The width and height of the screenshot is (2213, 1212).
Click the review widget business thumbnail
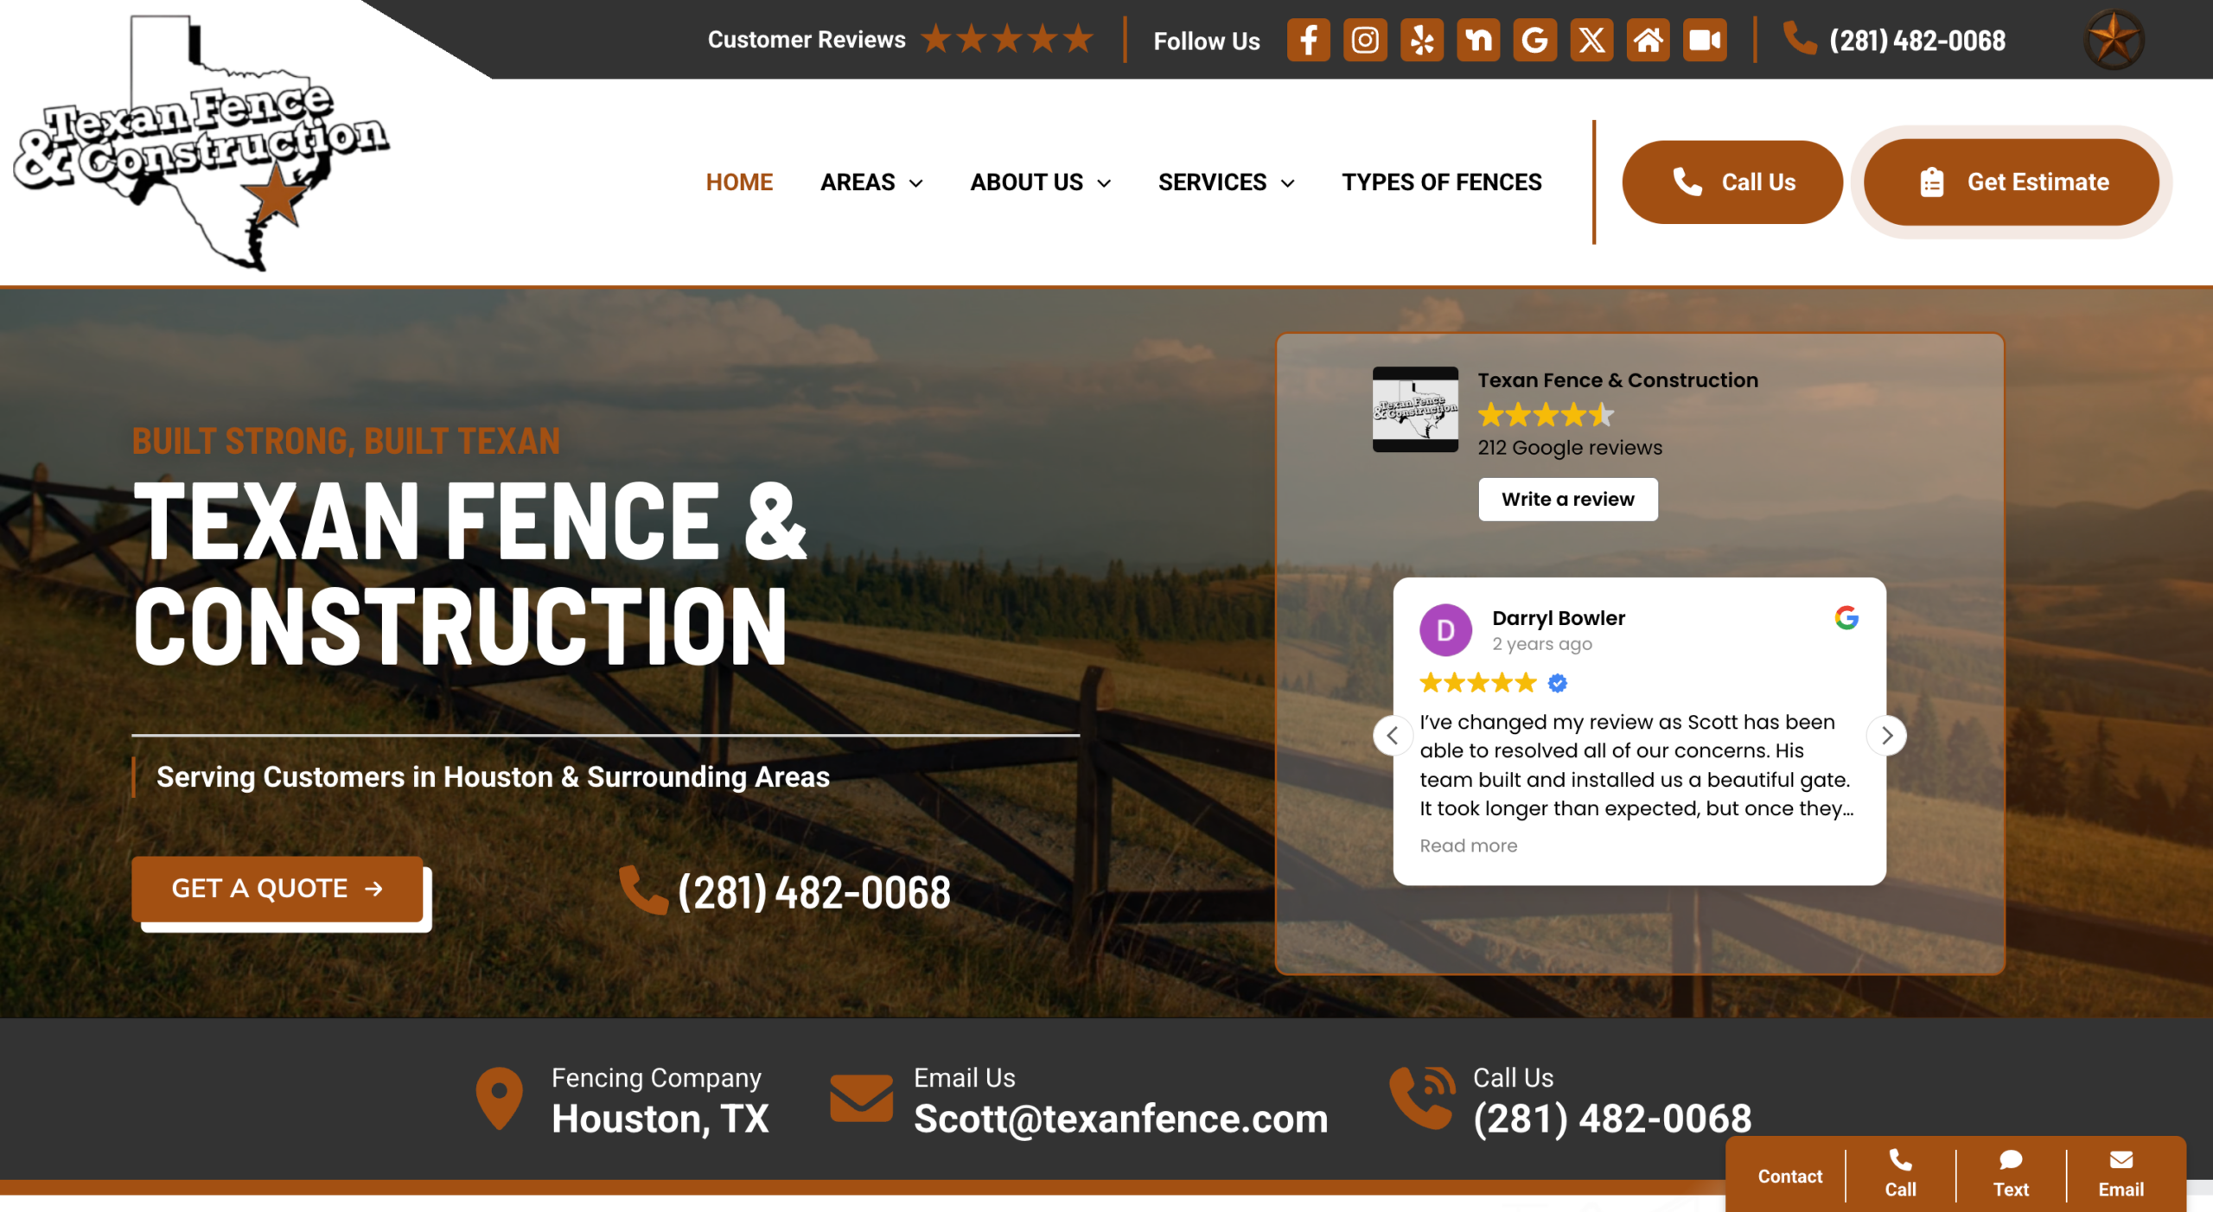[1415, 410]
